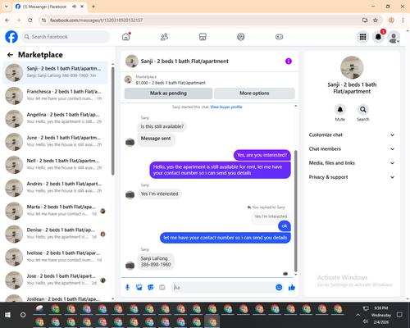Expand Chat members section
Viewport: 410px width, 328px height.
(x=352, y=149)
